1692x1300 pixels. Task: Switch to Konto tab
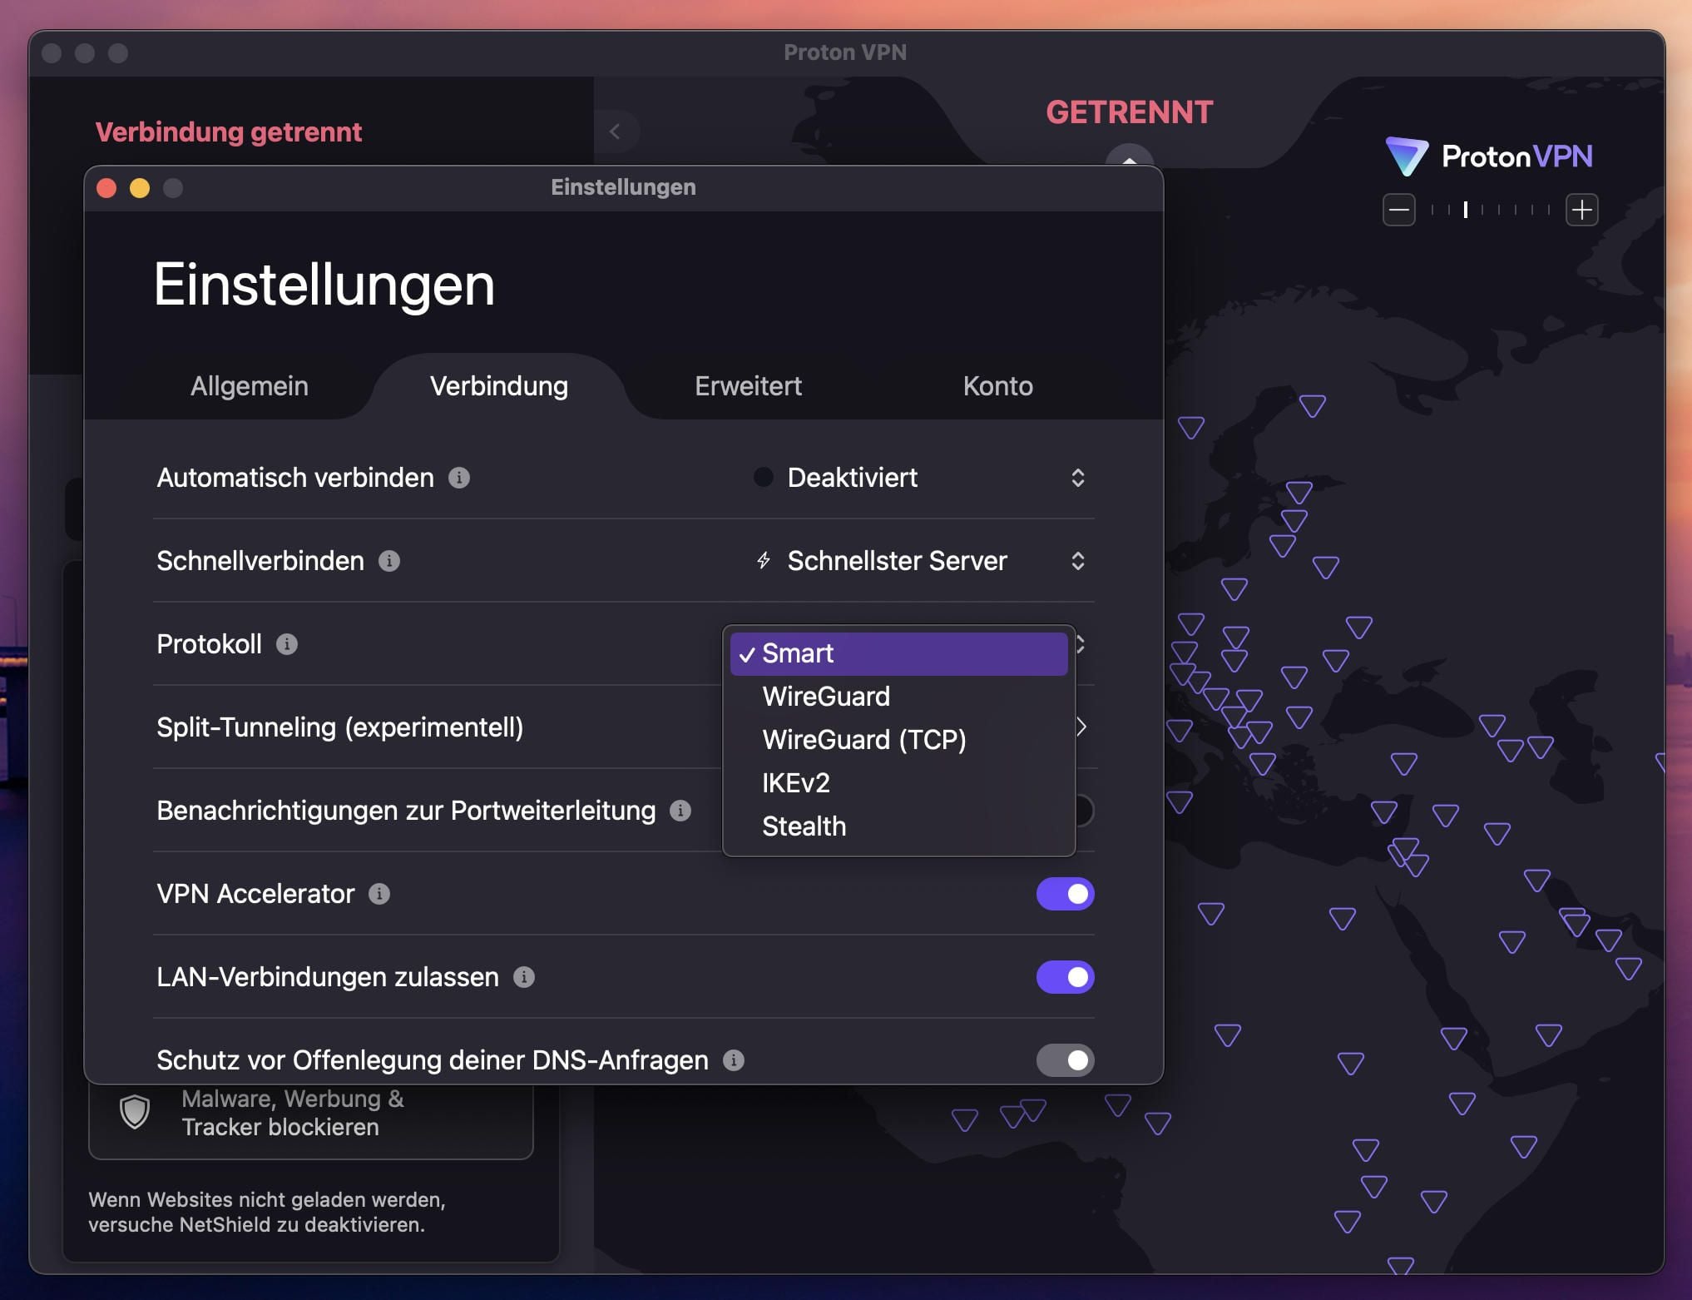click(998, 386)
